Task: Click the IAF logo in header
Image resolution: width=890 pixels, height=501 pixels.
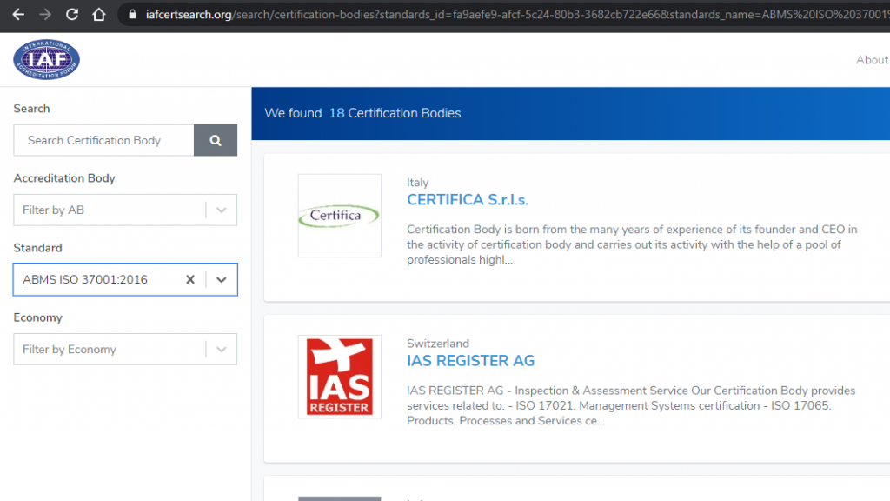Action: point(46,59)
